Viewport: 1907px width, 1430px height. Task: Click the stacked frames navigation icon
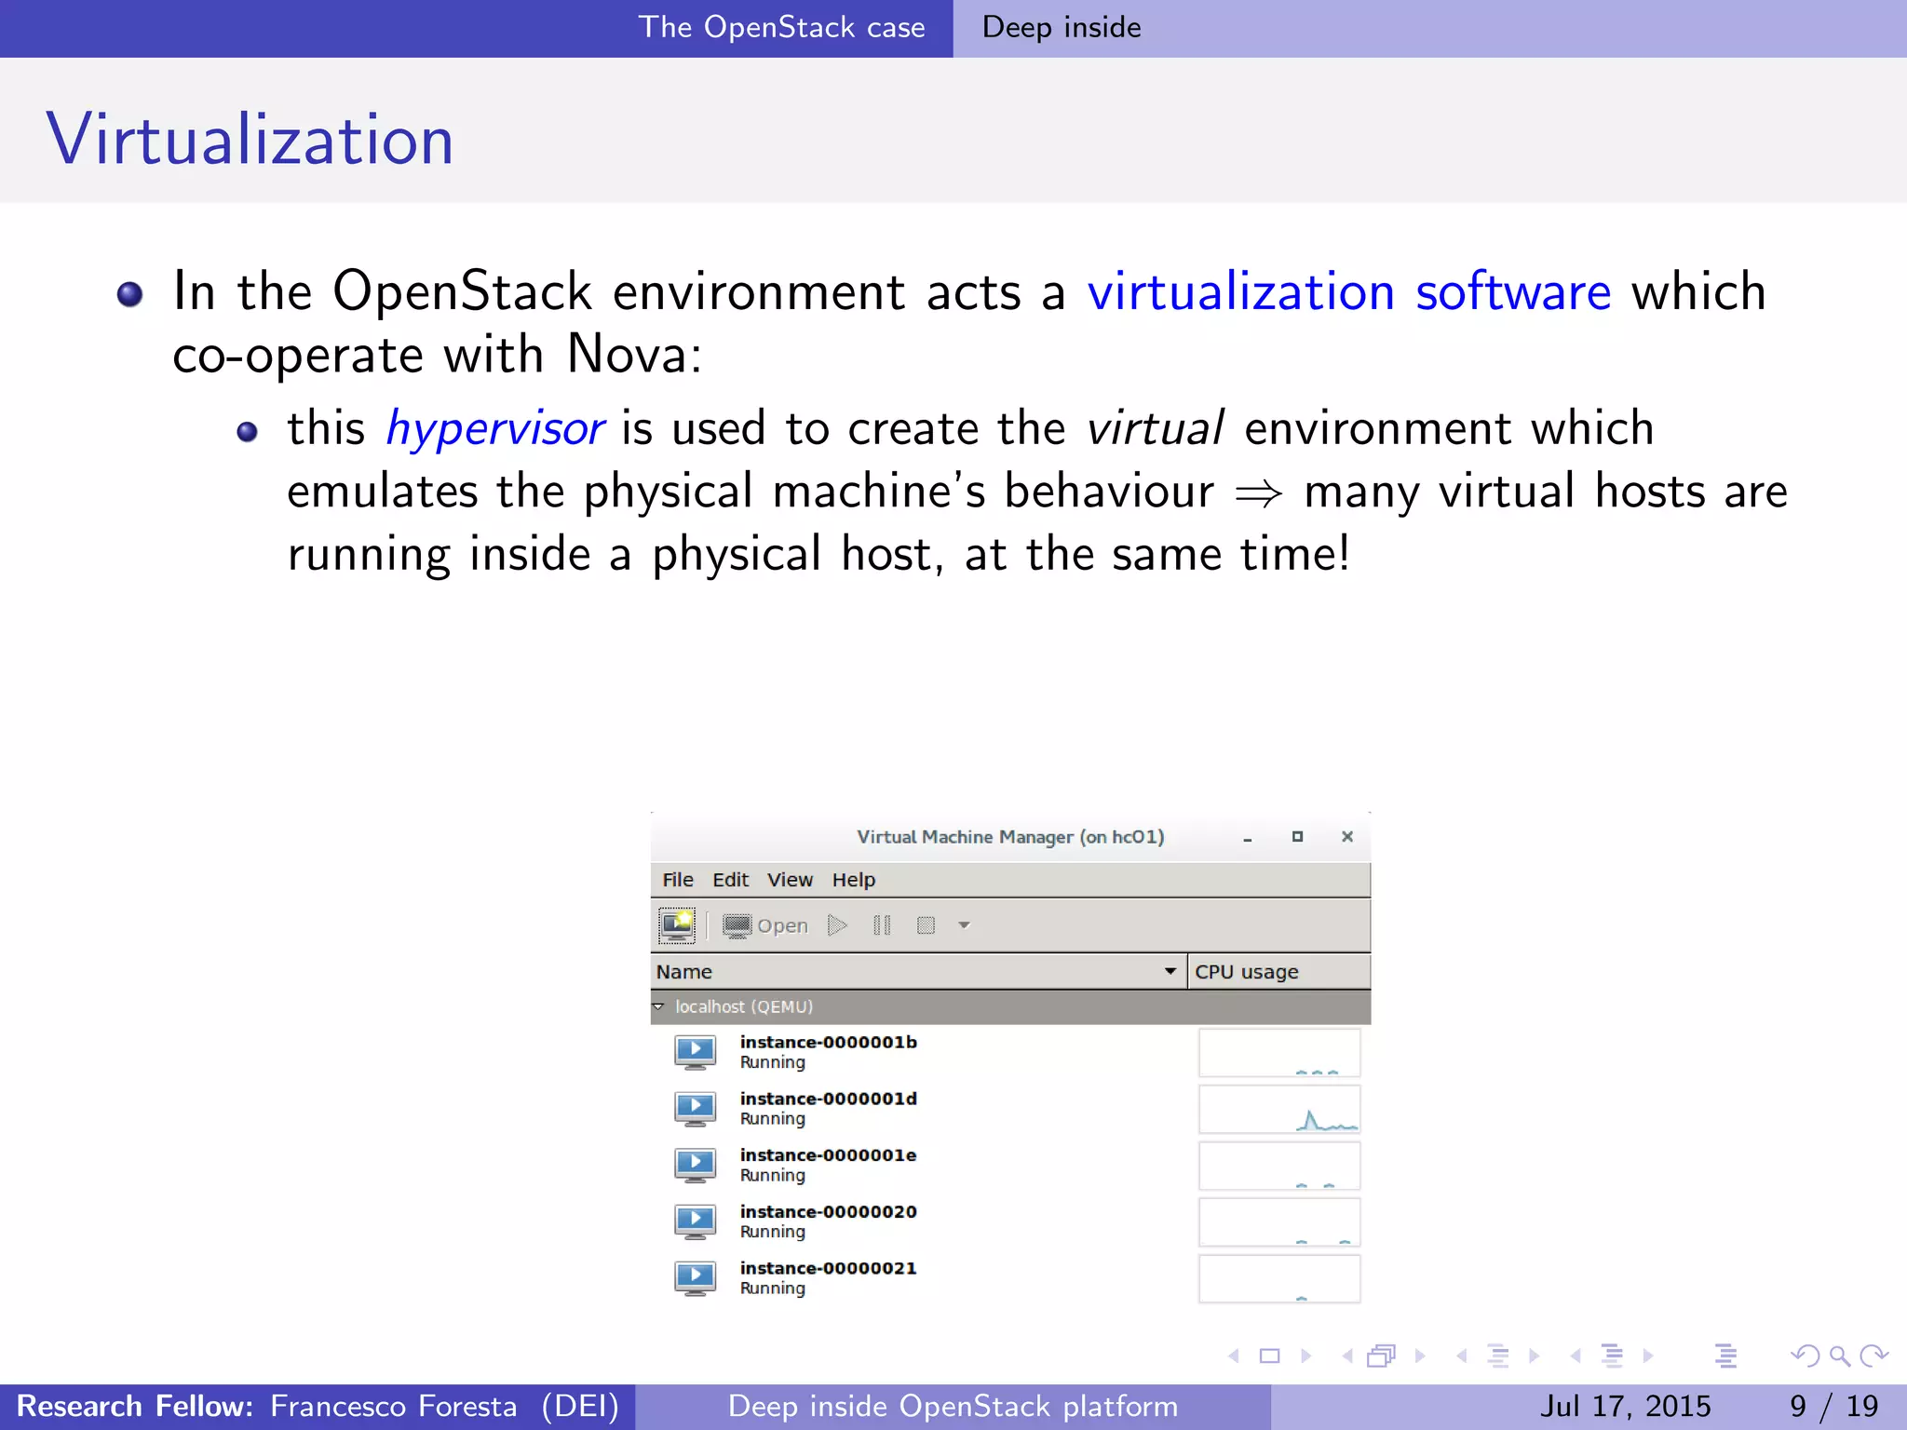pyautogui.click(x=1382, y=1356)
